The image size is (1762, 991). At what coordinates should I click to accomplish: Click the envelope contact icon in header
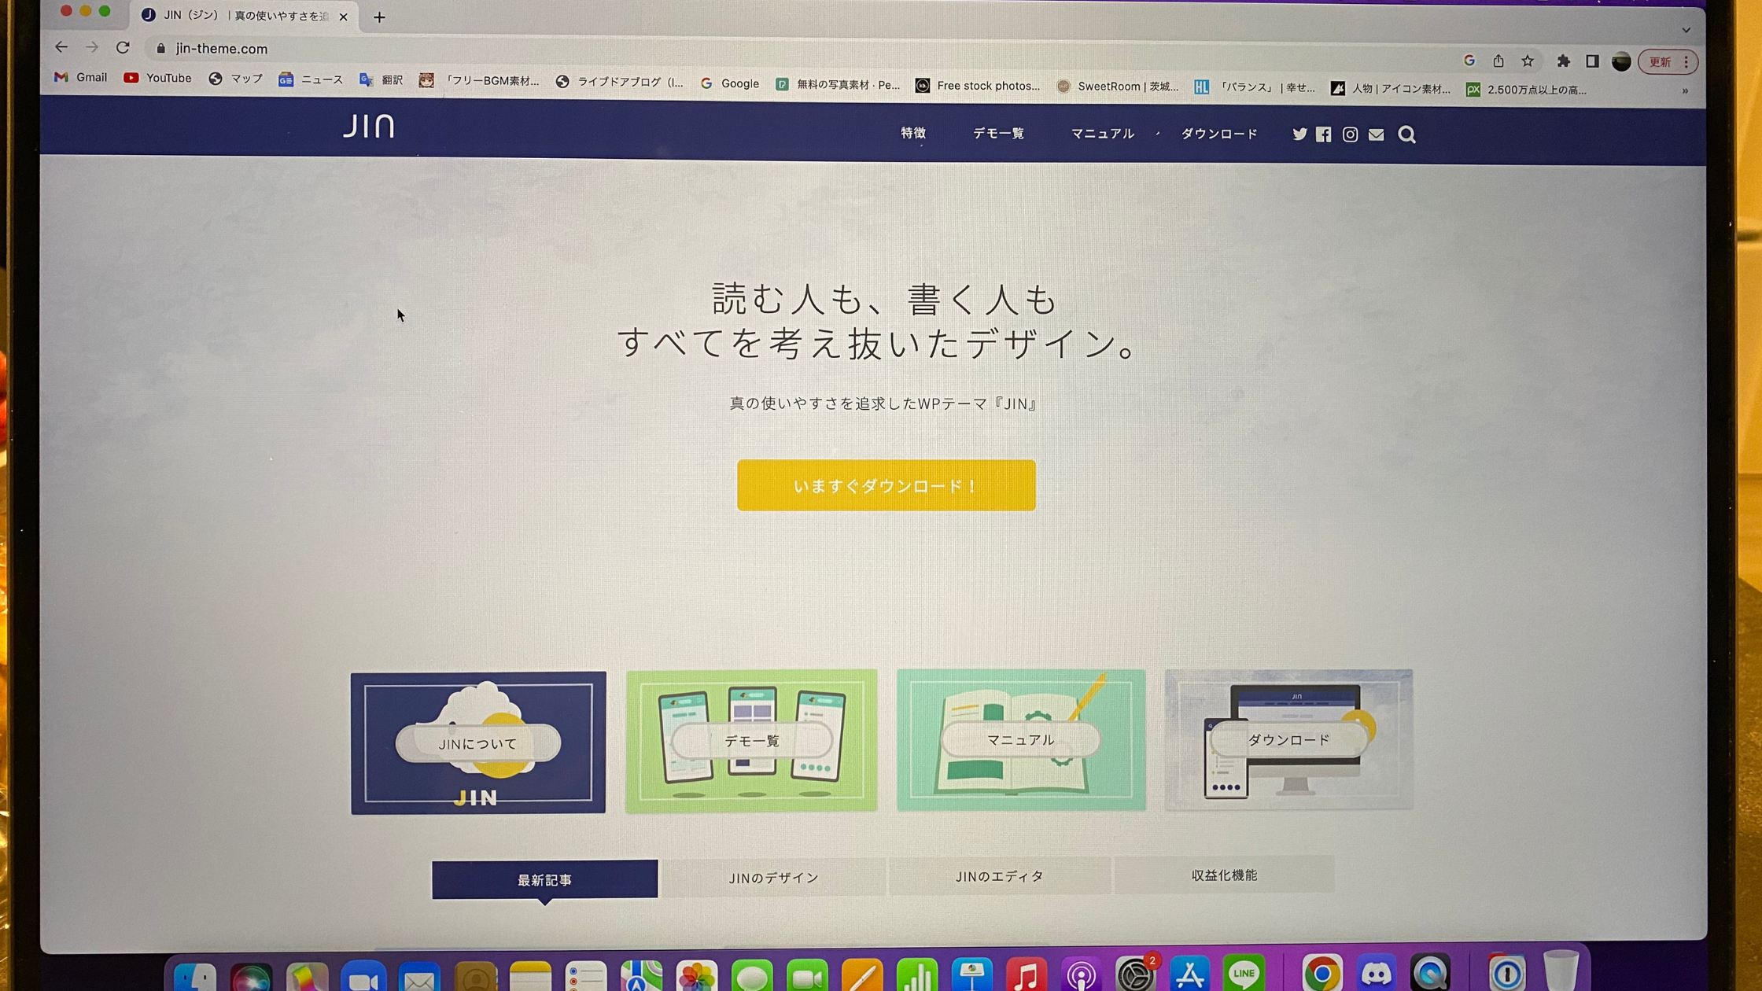pos(1376,134)
